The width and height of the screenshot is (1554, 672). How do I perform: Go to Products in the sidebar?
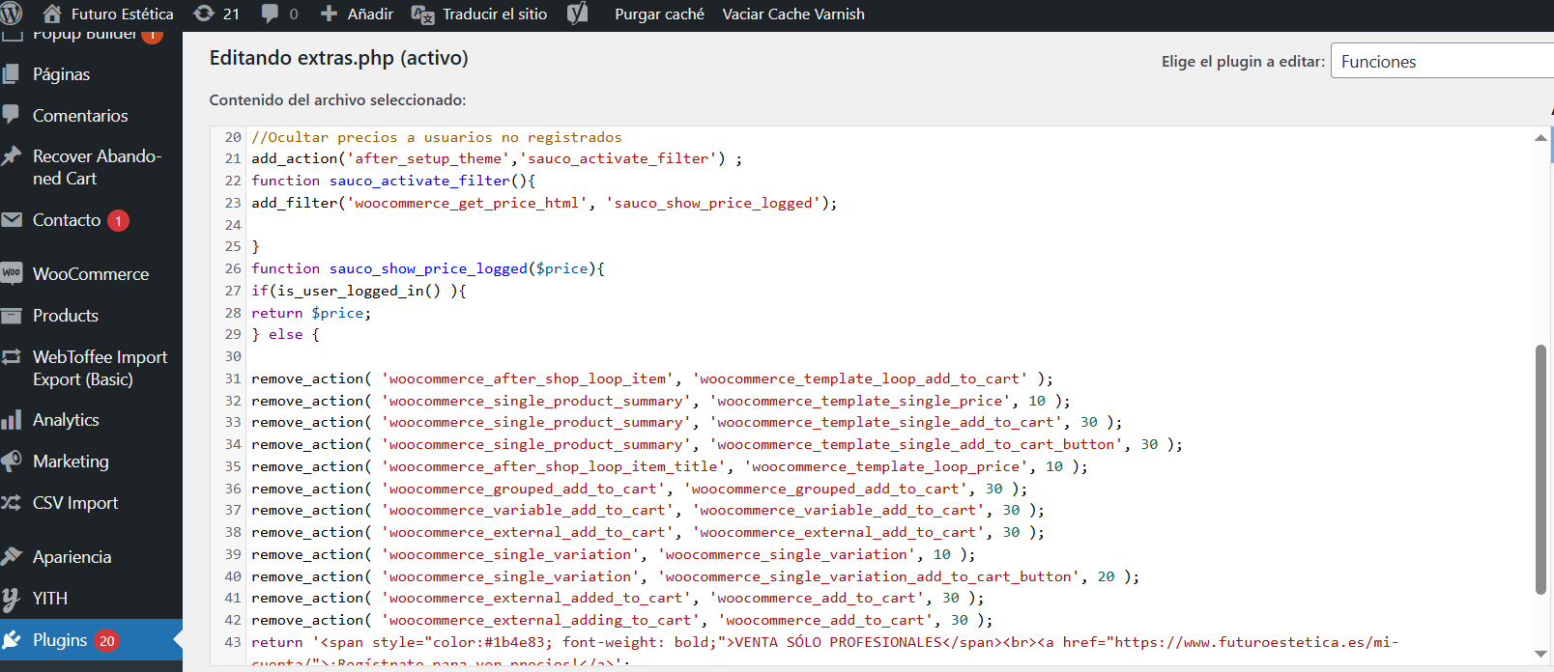[66, 316]
